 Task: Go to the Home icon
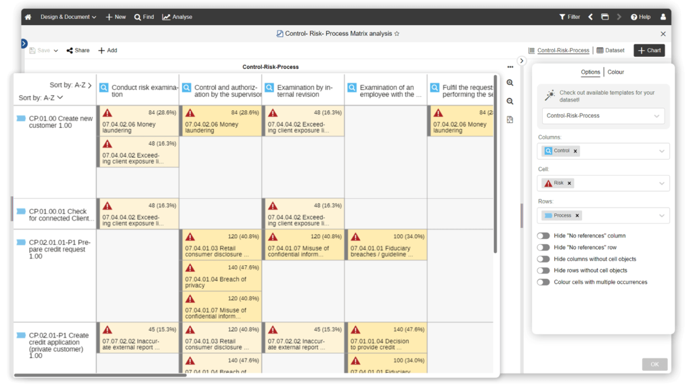pyautogui.click(x=28, y=17)
